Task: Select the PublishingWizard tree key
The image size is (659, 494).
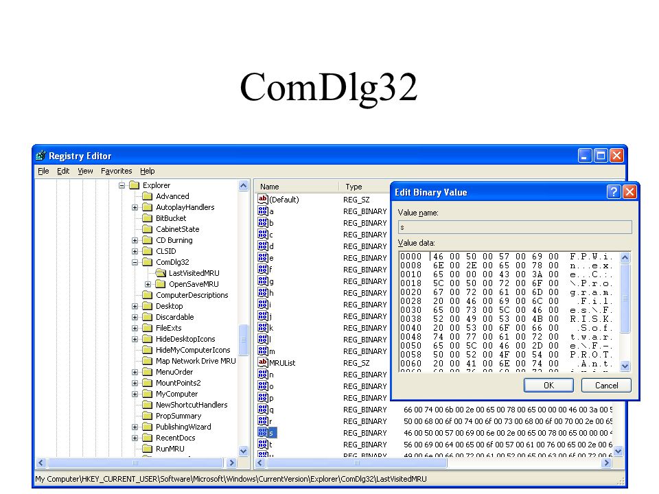Action: 183,427
